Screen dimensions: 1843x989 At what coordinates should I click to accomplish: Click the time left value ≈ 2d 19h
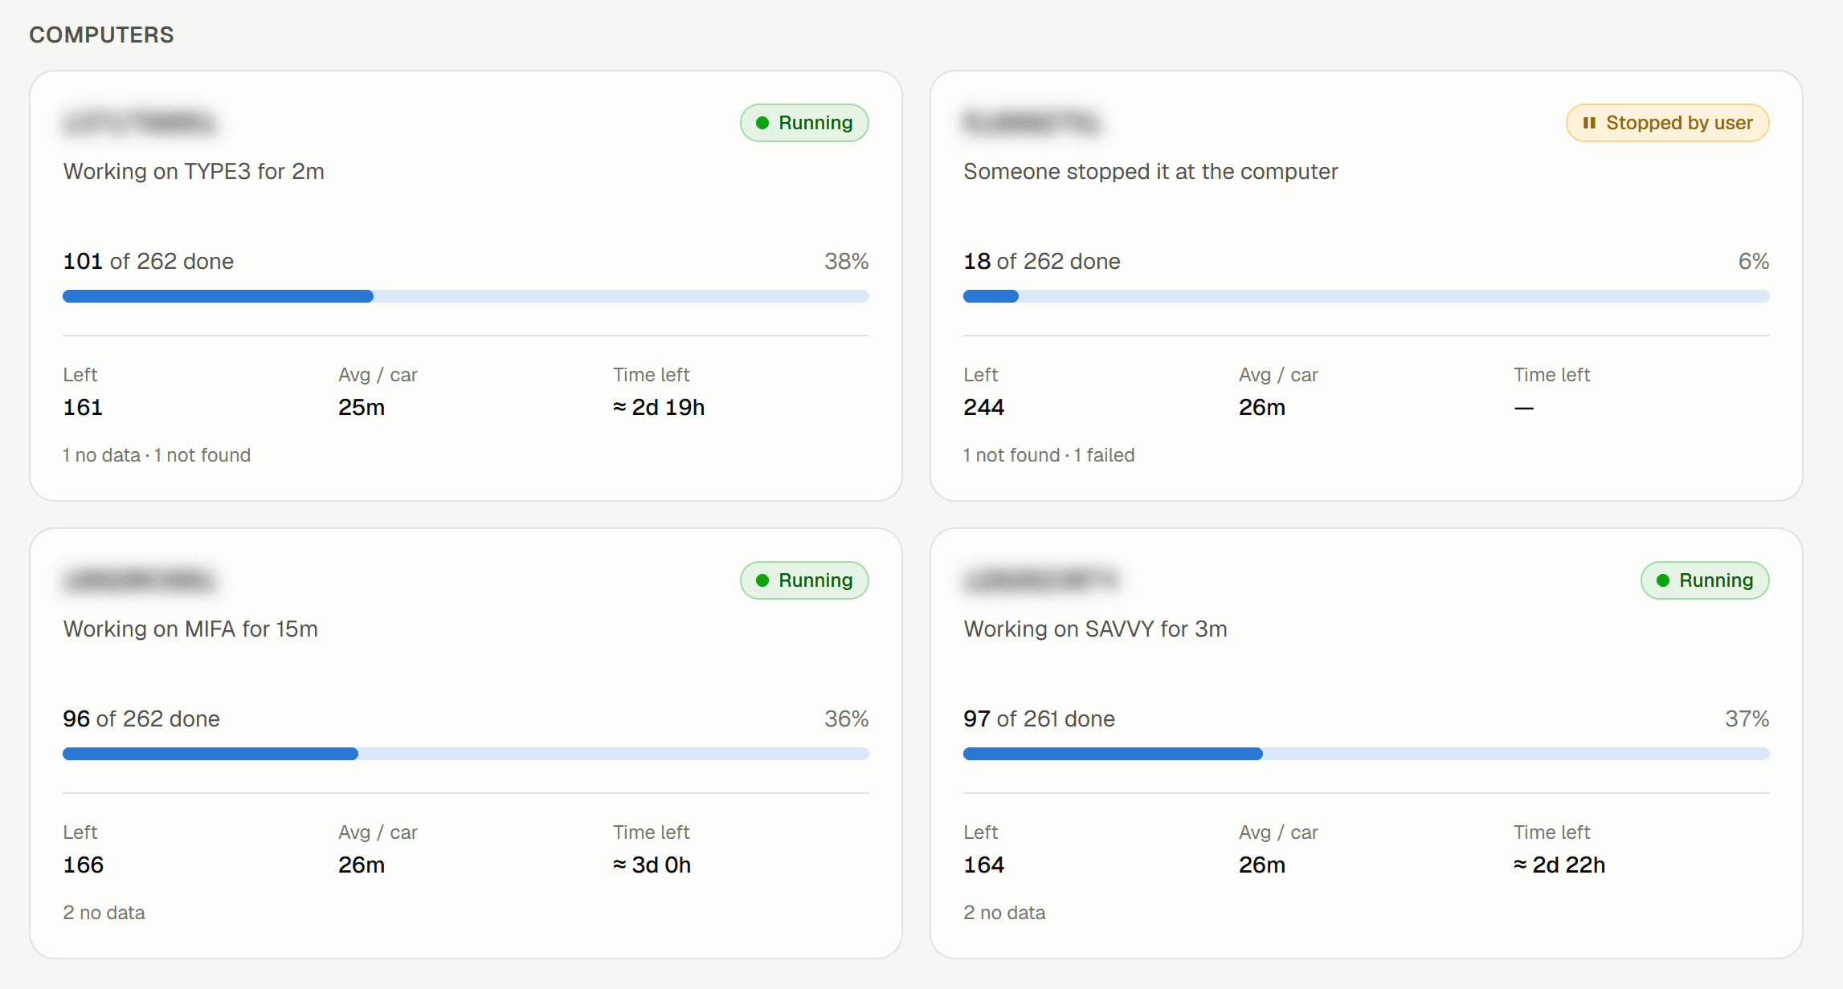click(659, 407)
